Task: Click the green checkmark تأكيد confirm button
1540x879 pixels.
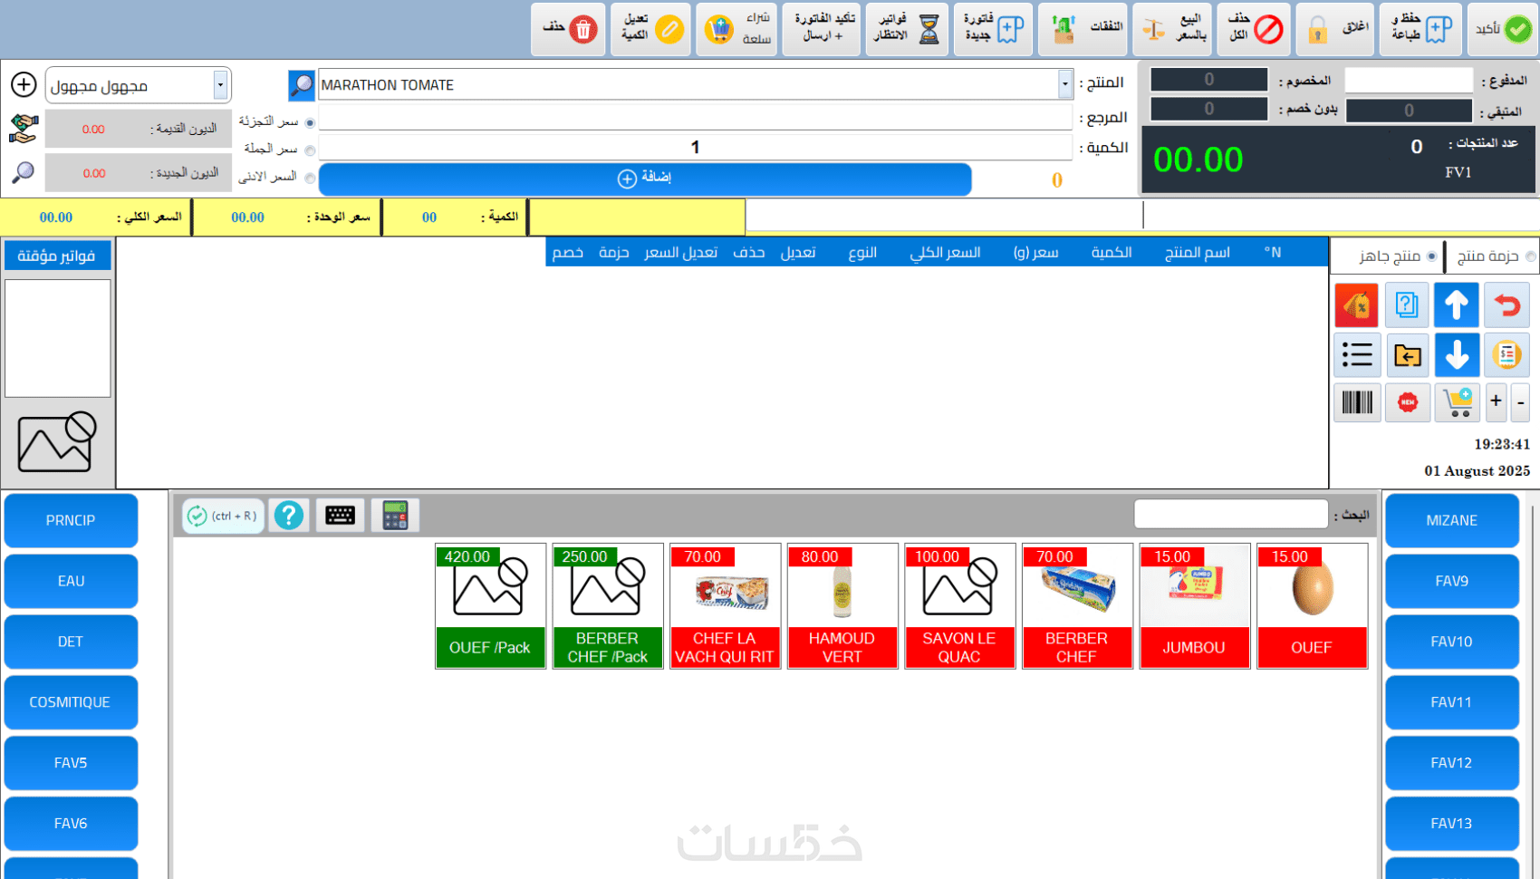Action: click(x=1503, y=29)
